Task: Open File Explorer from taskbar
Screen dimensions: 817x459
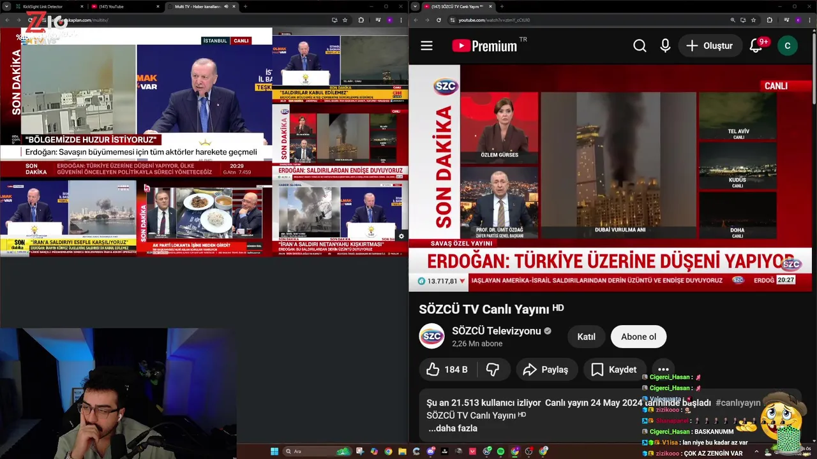Action: pos(402,451)
